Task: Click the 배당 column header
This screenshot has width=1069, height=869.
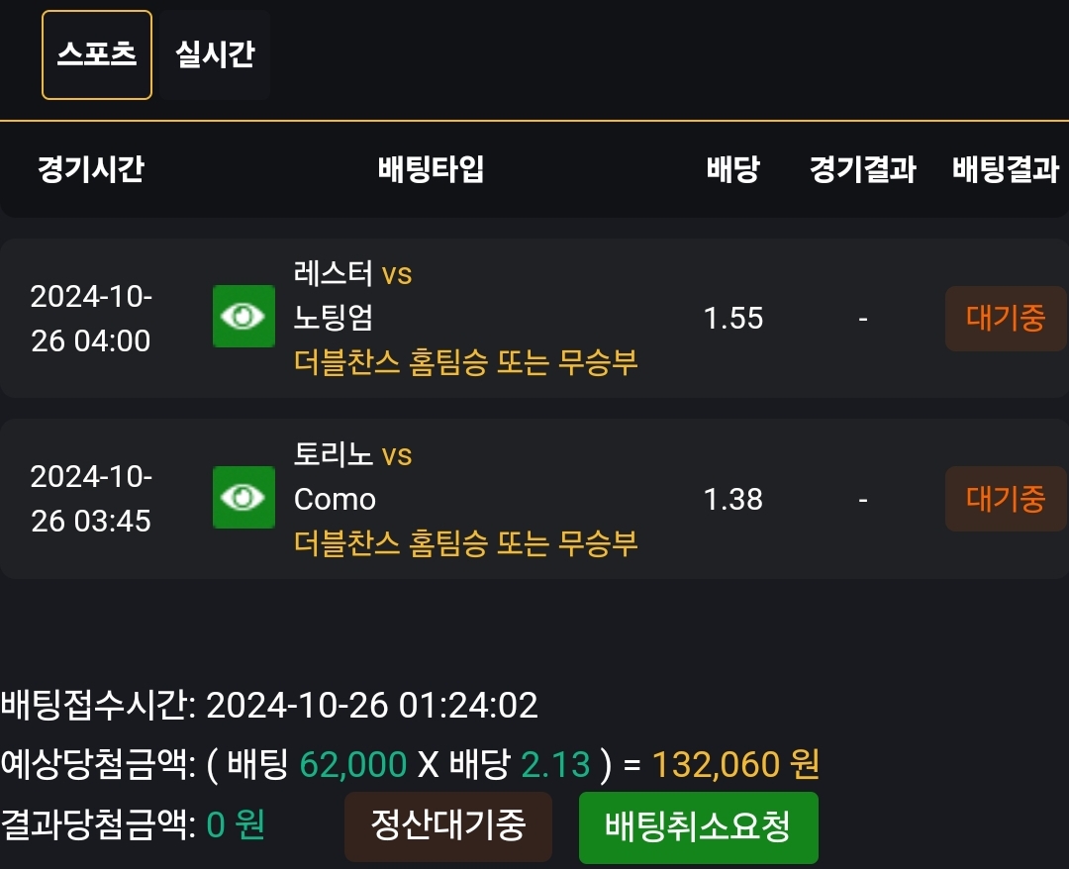Action: click(x=732, y=169)
